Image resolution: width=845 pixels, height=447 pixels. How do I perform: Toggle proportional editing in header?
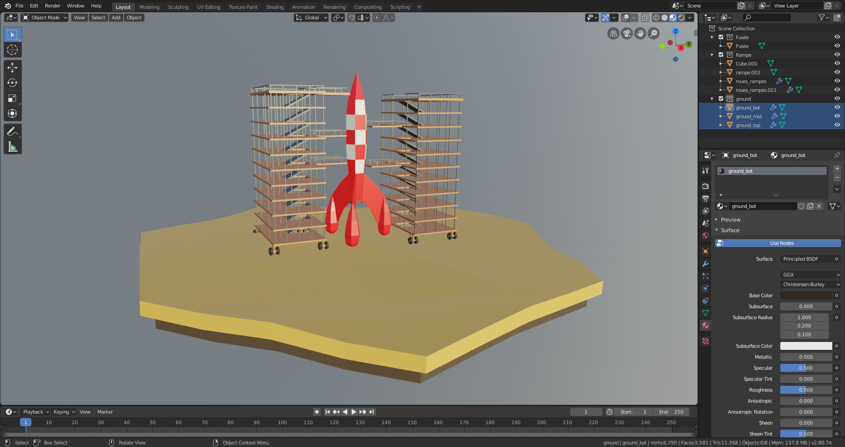tap(377, 18)
